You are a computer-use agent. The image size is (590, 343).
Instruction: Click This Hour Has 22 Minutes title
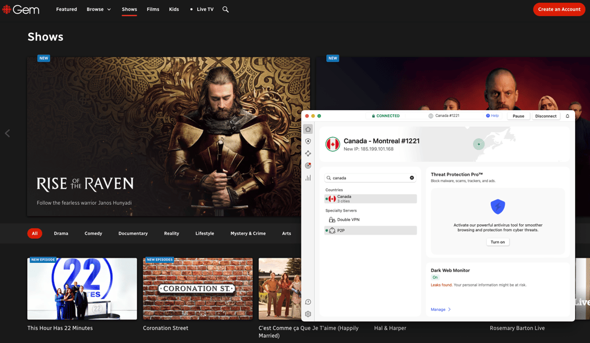[60, 328]
